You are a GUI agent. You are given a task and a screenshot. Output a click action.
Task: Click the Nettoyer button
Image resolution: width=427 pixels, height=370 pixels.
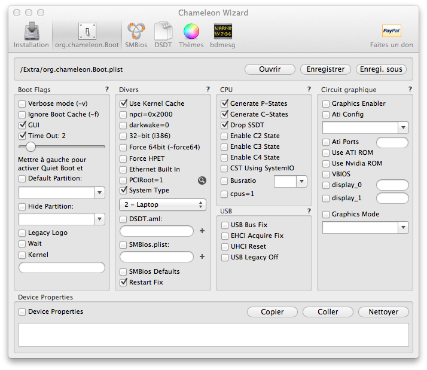(x=383, y=312)
